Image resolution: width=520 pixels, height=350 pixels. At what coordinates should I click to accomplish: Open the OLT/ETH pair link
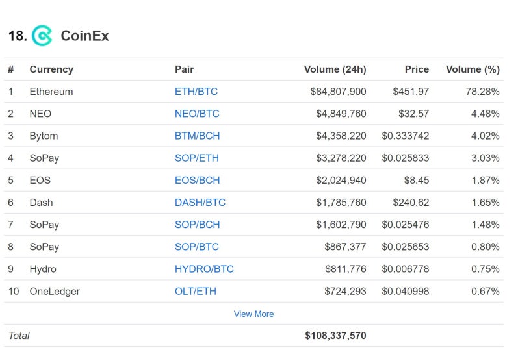pyautogui.click(x=196, y=292)
